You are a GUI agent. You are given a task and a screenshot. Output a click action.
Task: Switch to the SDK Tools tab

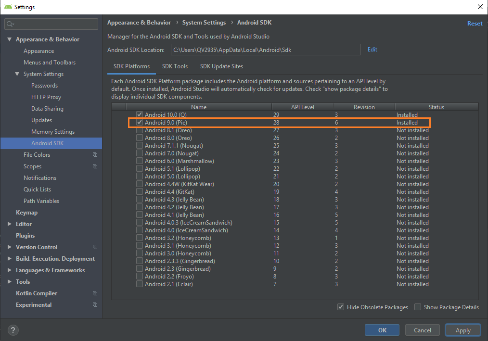(x=175, y=66)
